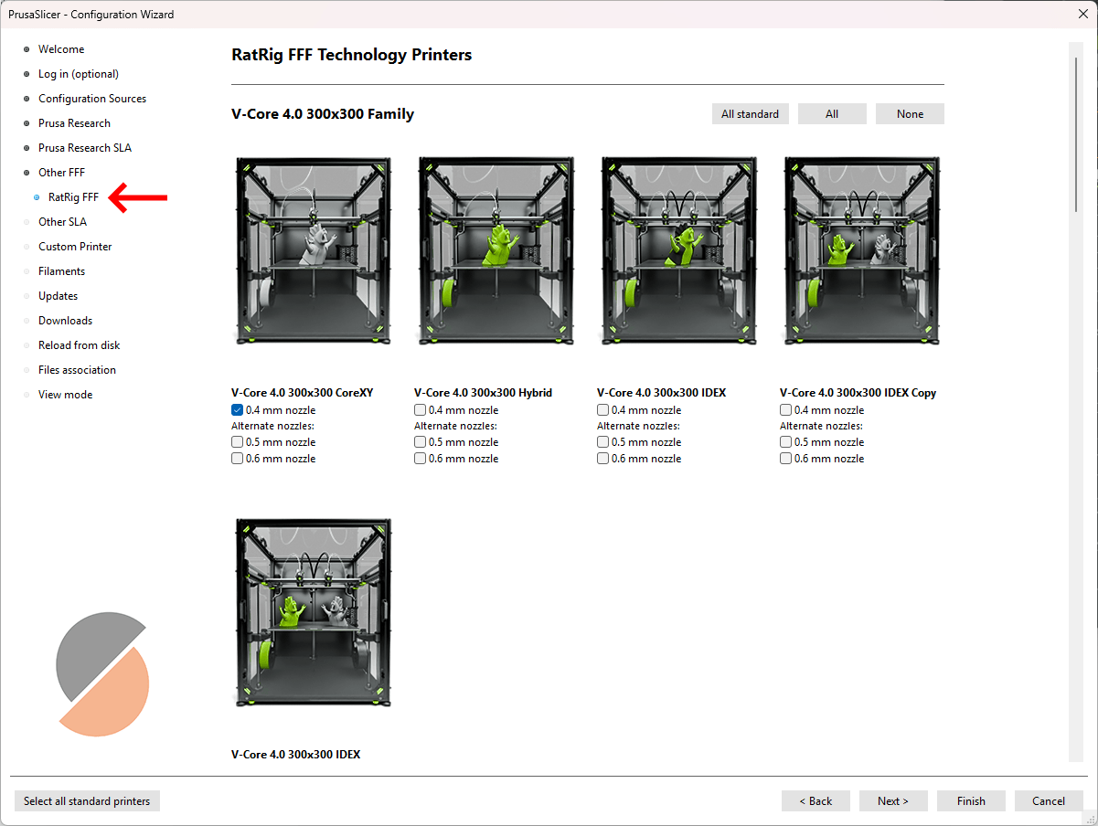Image resolution: width=1098 pixels, height=826 pixels.
Task: Click the Finish button
Action: pyautogui.click(x=971, y=801)
